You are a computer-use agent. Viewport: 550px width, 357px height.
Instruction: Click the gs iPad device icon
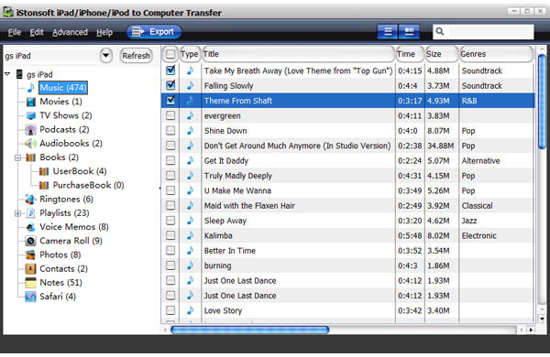19,74
